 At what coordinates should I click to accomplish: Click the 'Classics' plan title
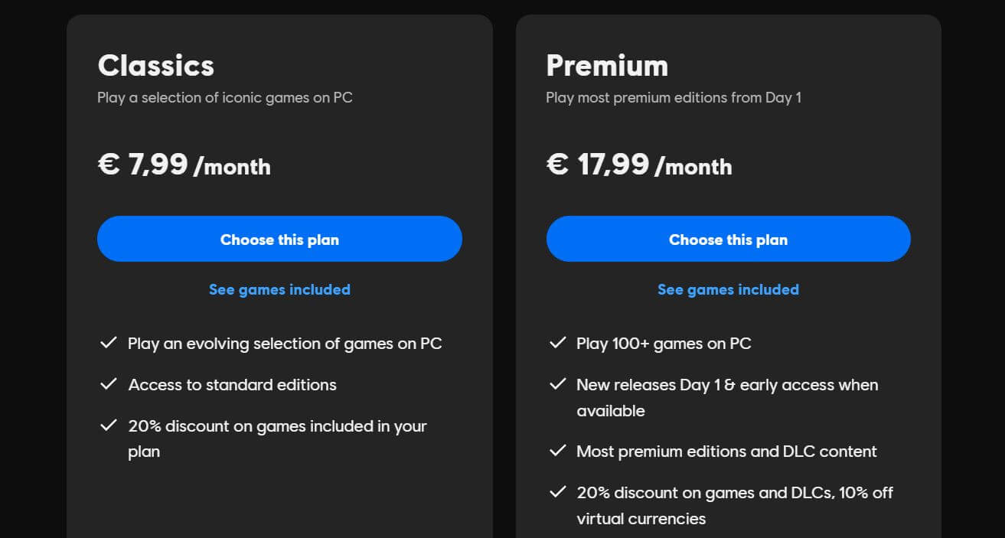155,66
